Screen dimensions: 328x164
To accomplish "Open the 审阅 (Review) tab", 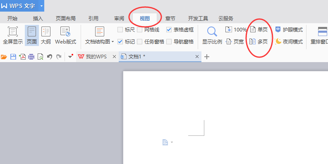I will pos(119,19).
